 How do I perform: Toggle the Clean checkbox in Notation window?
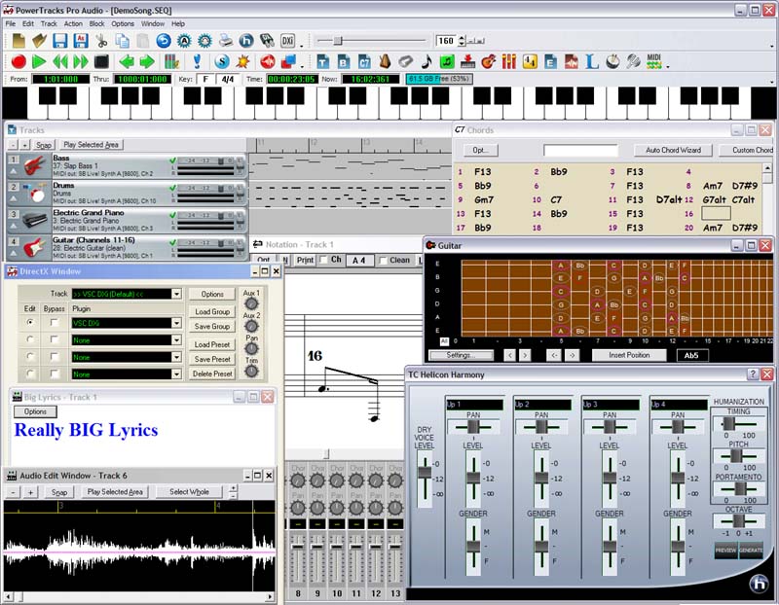[x=383, y=260]
